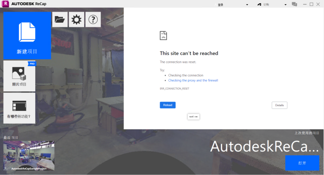Open 有哪些新功能 what's new tile
This screenshot has height=175, width=324.
tap(19, 108)
